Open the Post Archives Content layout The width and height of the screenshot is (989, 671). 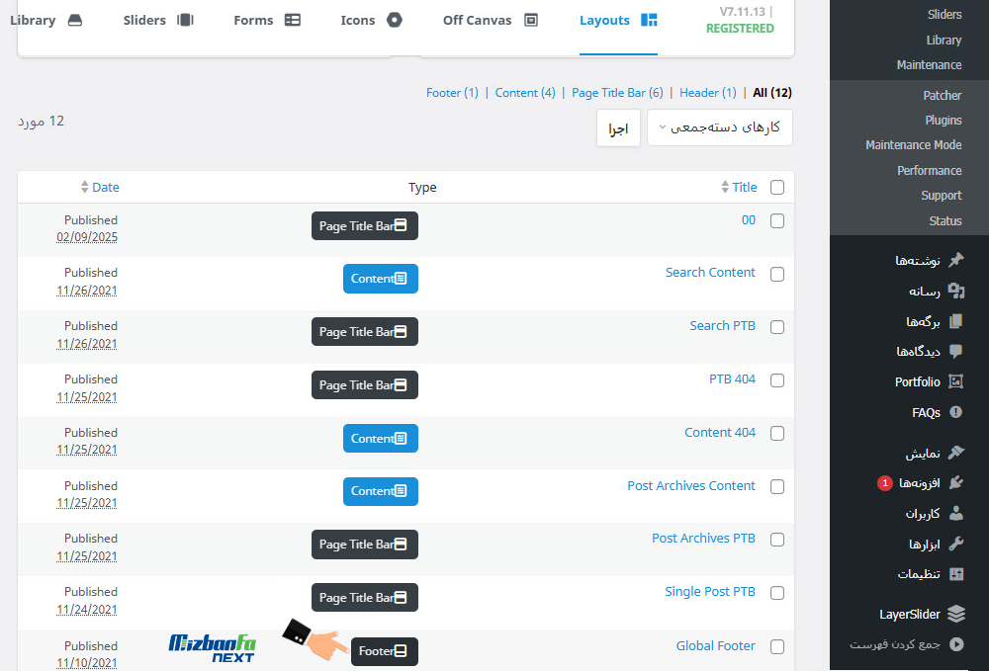click(690, 486)
